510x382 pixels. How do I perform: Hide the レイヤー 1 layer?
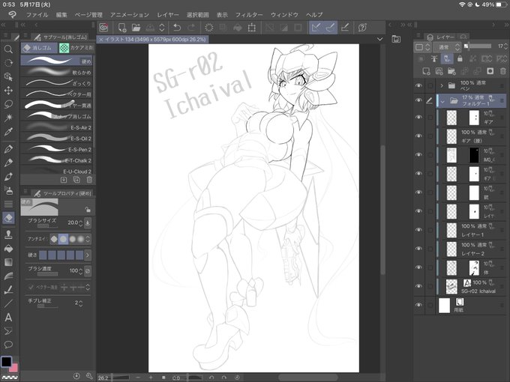click(418, 230)
